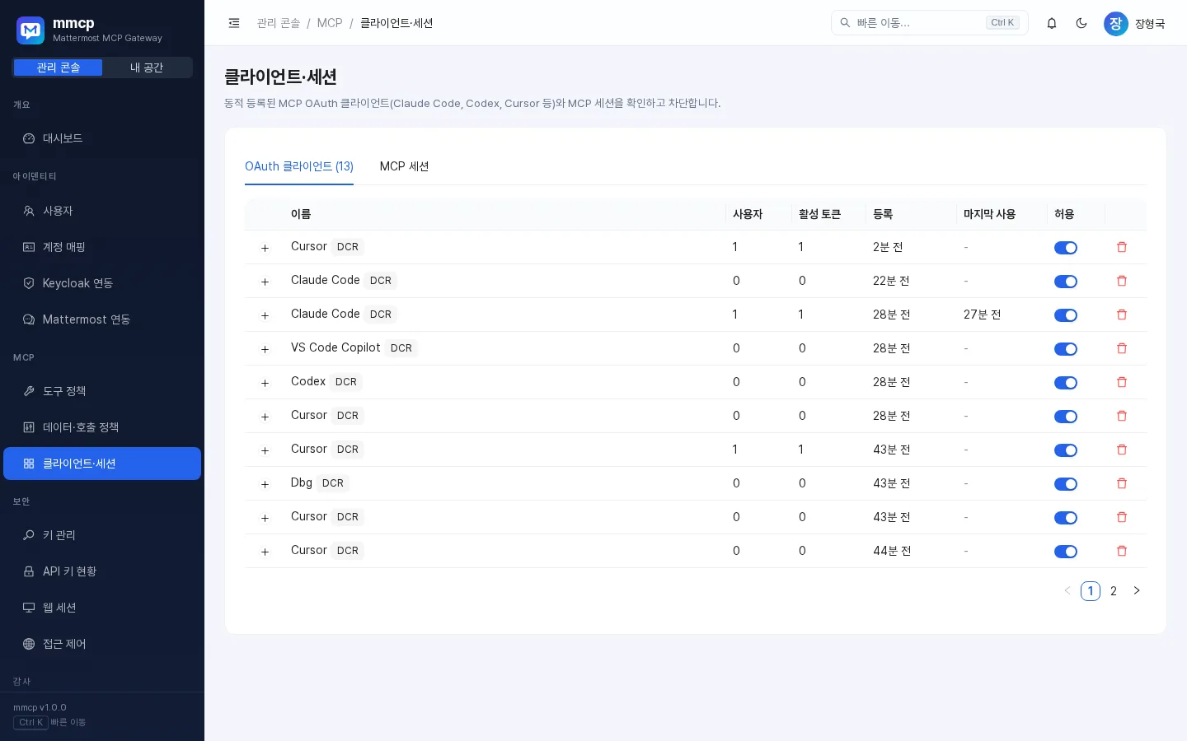Viewport: 1187px width, 741px height.
Task: Remove the VS Code Copilot client via trash icon
Action: 1122,348
